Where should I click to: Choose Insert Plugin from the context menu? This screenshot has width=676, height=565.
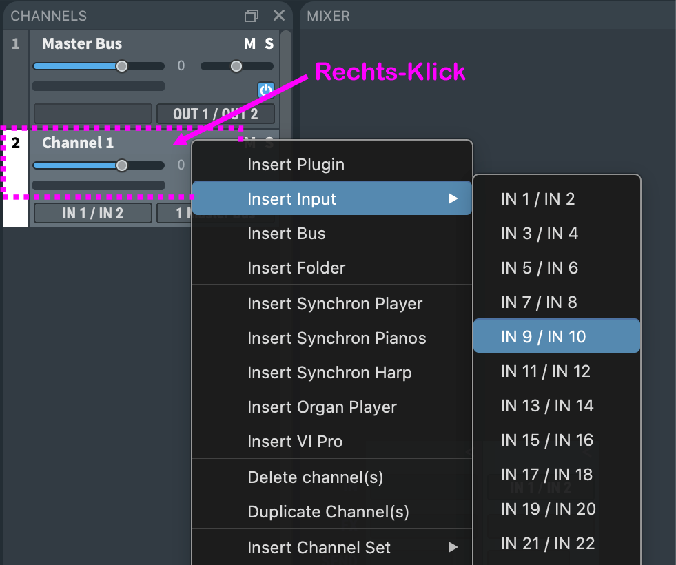click(296, 165)
